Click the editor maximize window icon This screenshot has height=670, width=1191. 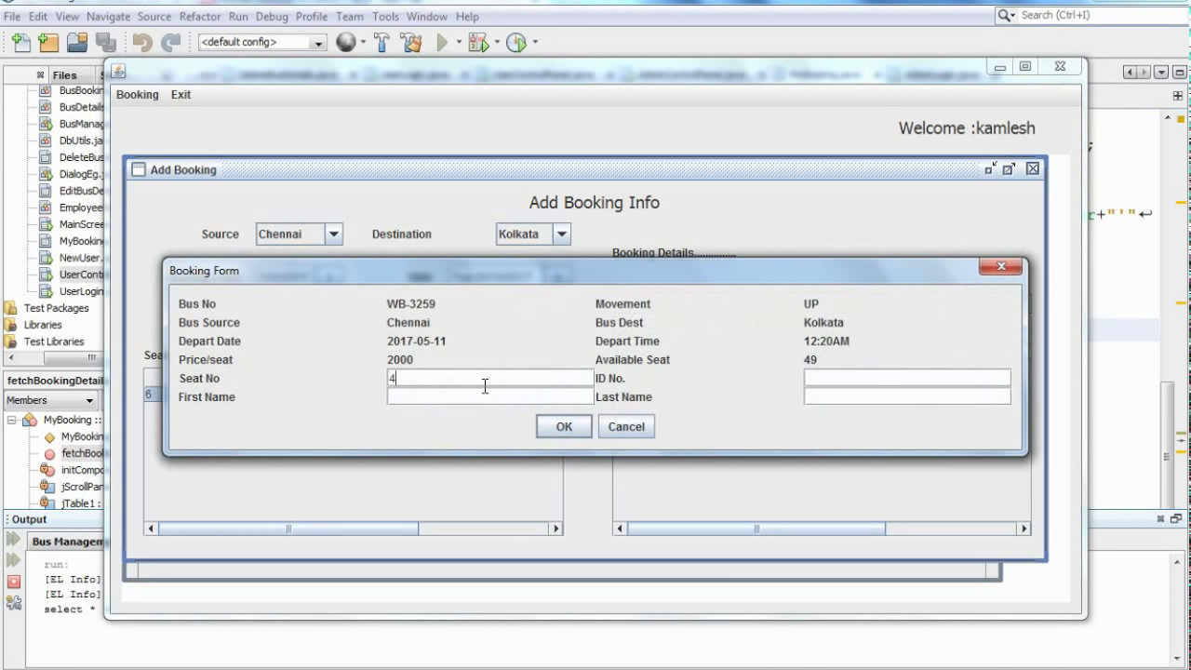coord(1179,72)
